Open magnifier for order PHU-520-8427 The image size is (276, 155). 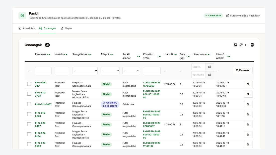click(248, 125)
